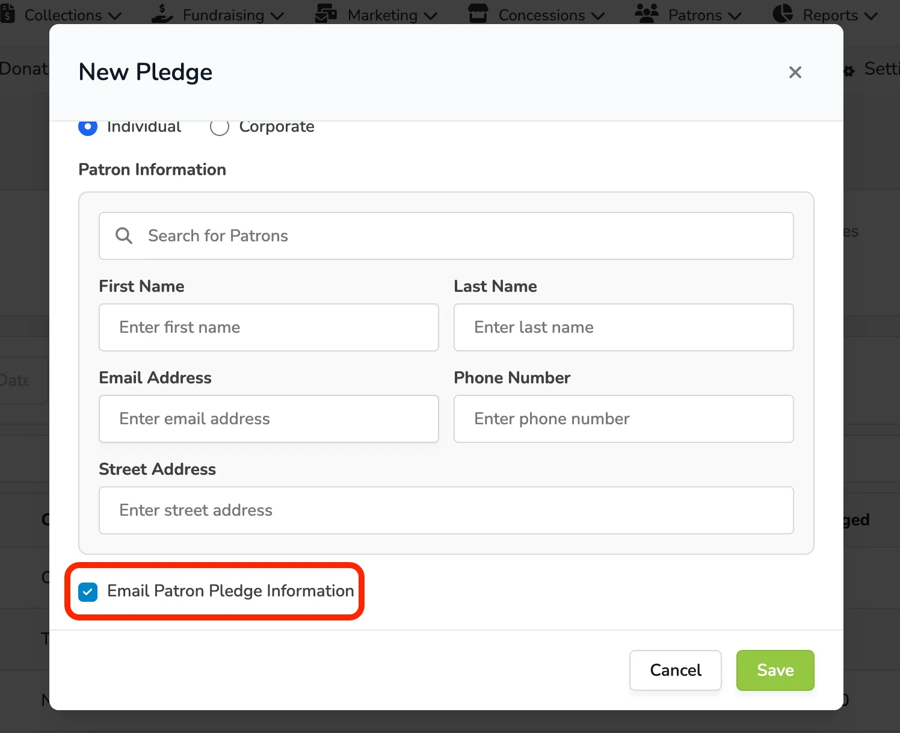Click the Phone Number field
Image resolution: width=900 pixels, height=733 pixels.
(623, 419)
